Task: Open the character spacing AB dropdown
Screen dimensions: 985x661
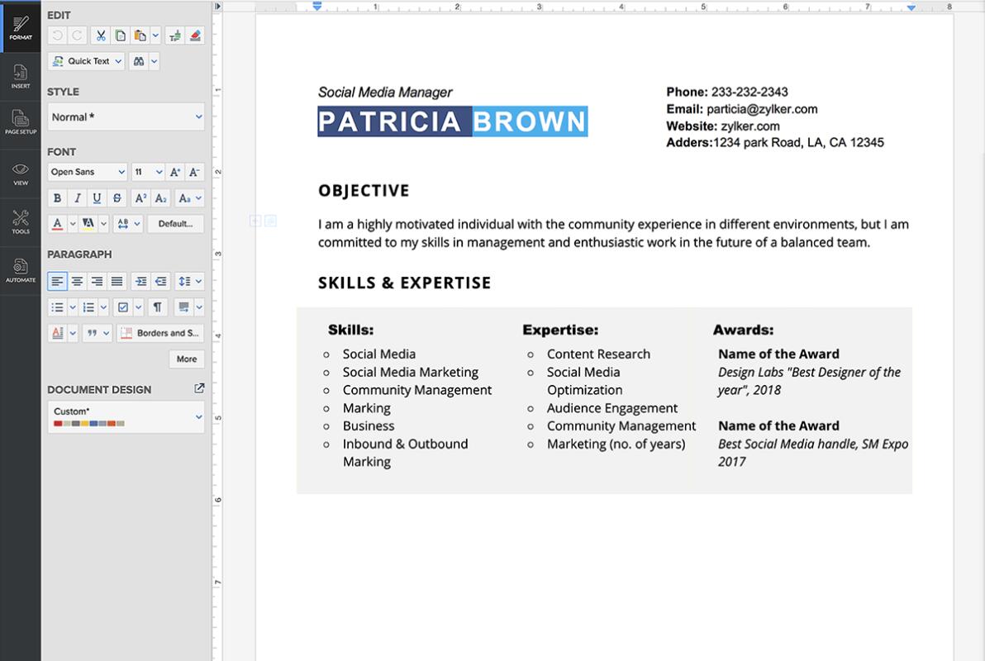Action: pyautogui.click(x=128, y=224)
